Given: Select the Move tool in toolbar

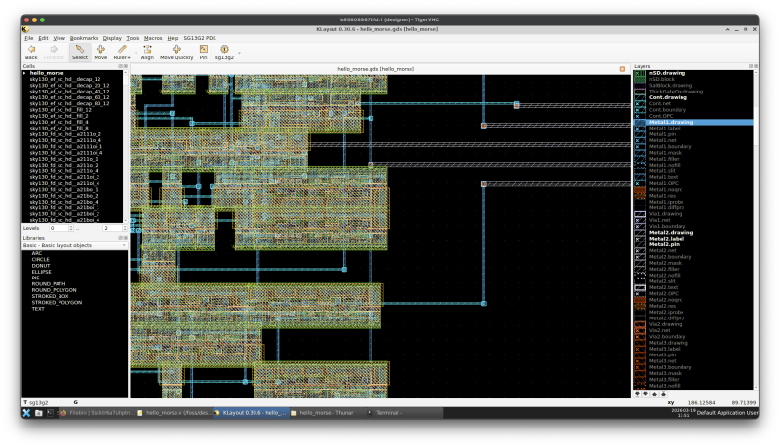Looking at the screenshot, I should click(x=100, y=52).
